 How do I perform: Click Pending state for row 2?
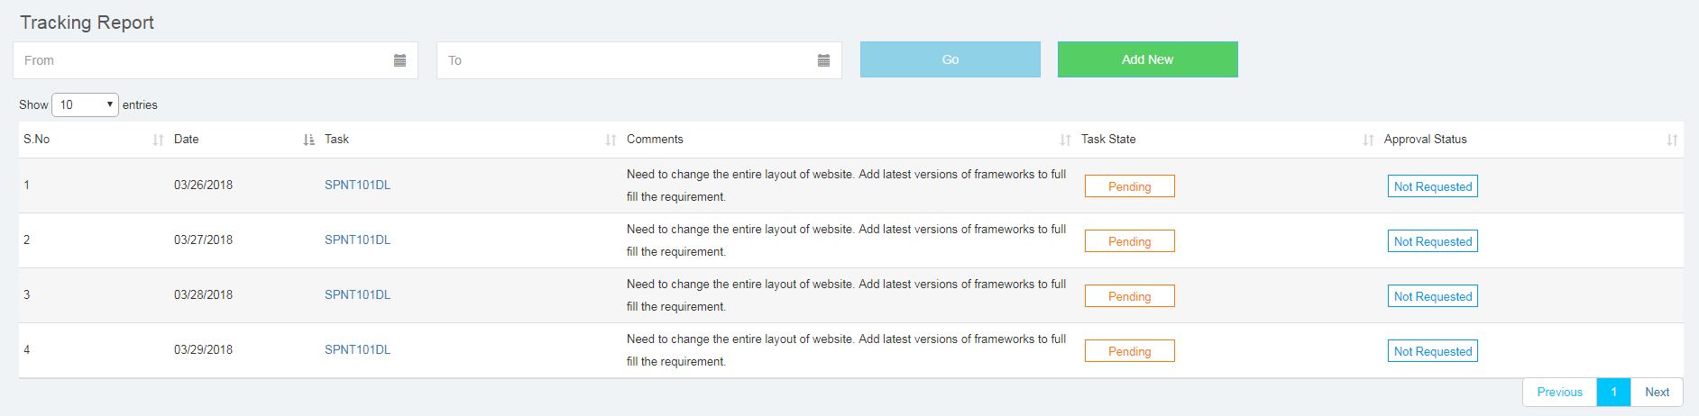[1129, 241]
